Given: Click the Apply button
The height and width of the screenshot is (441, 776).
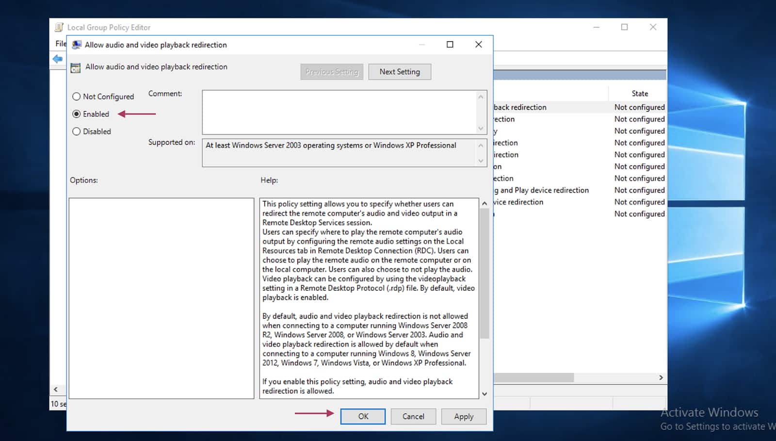Looking at the screenshot, I should coord(464,416).
